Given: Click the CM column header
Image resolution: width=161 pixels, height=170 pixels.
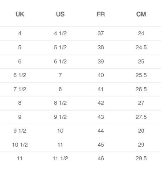Looking at the screenshot, I should 141,14.
